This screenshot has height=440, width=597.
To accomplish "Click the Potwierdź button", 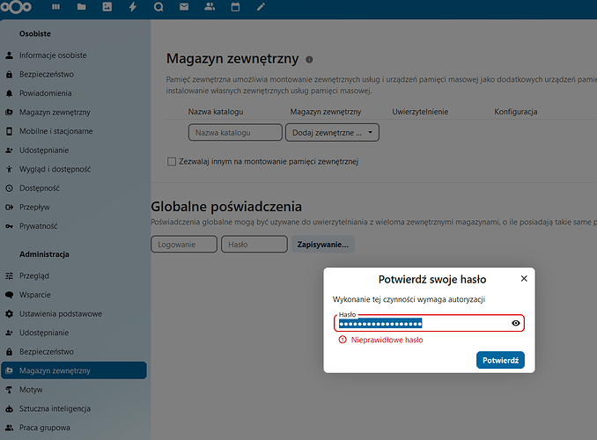I will [x=500, y=360].
